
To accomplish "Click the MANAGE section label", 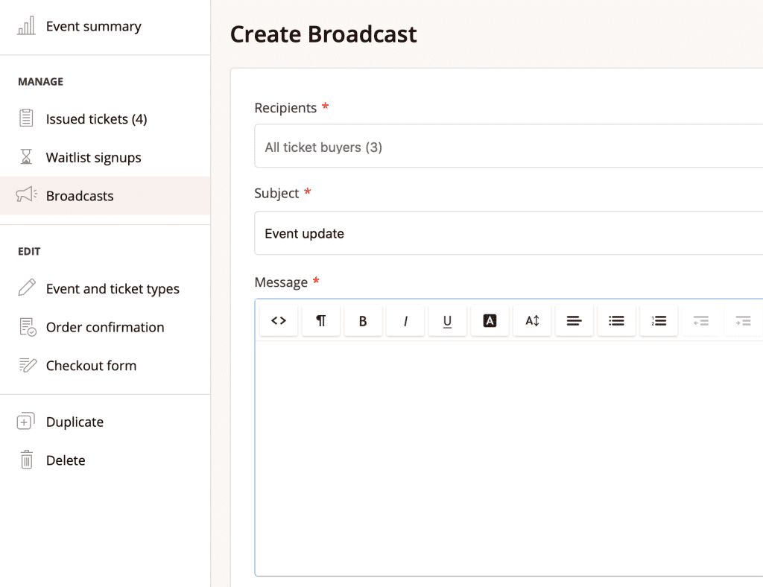I will [x=40, y=82].
